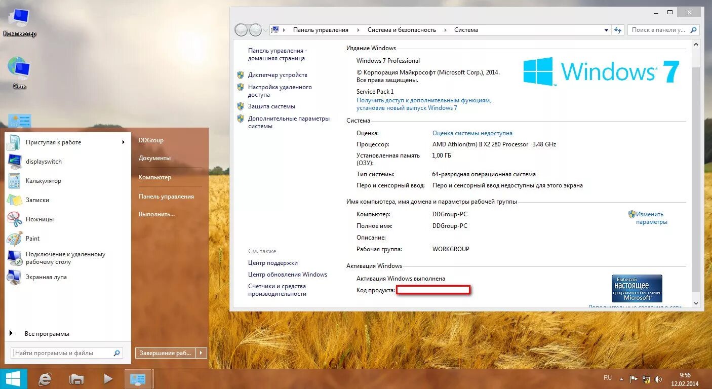Viewport: 712px width, 389px height.
Task: Click the genuine Microsoft software badge
Action: 637,288
